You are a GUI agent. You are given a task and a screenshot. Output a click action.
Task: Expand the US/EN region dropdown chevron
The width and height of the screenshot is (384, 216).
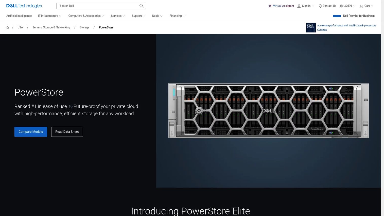(354, 6)
